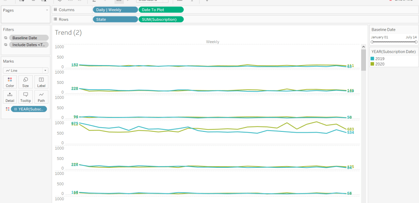Viewport: 419px width, 203px height.
Task: Click the Columns shelf icon
Action: tap(55, 9)
